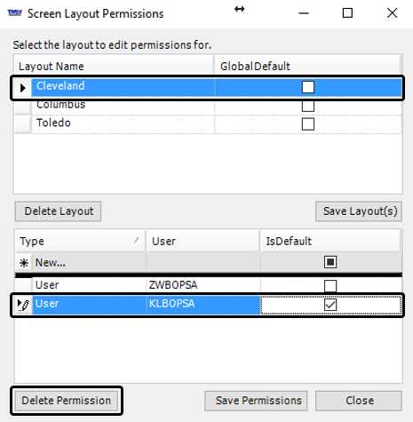413x422 pixels.
Task: Check GlobalDefault checkbox for Toledo
Action: 308,124
